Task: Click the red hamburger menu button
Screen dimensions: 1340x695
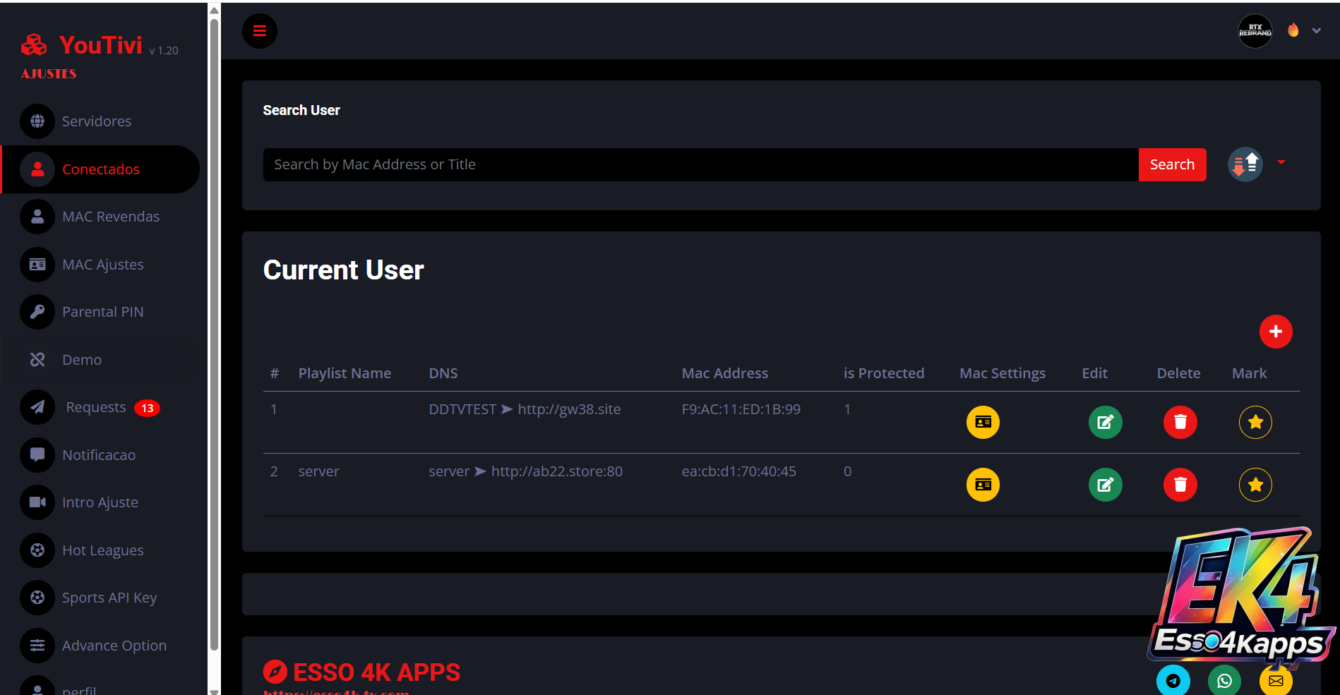Action: pyautogui.click(x=260, y=31)
